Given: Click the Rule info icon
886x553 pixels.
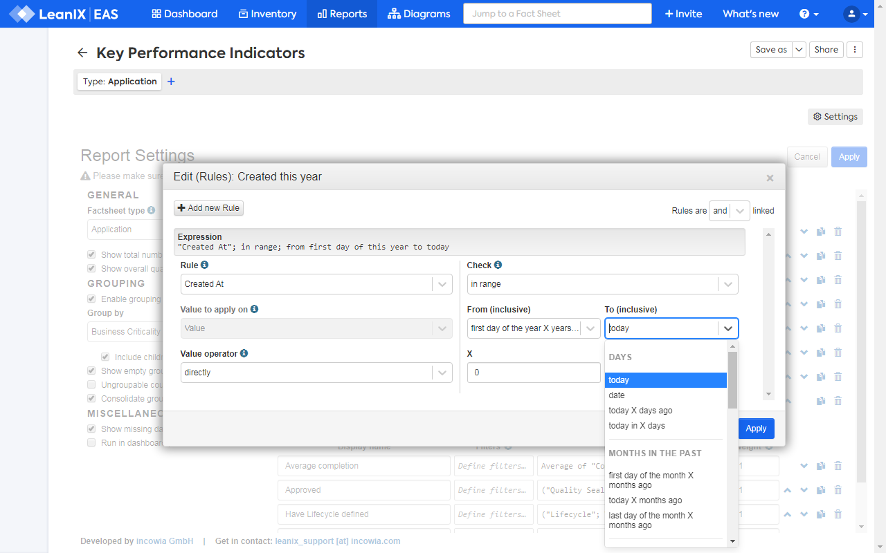Looking at the screenshot, I should [204, 265].
